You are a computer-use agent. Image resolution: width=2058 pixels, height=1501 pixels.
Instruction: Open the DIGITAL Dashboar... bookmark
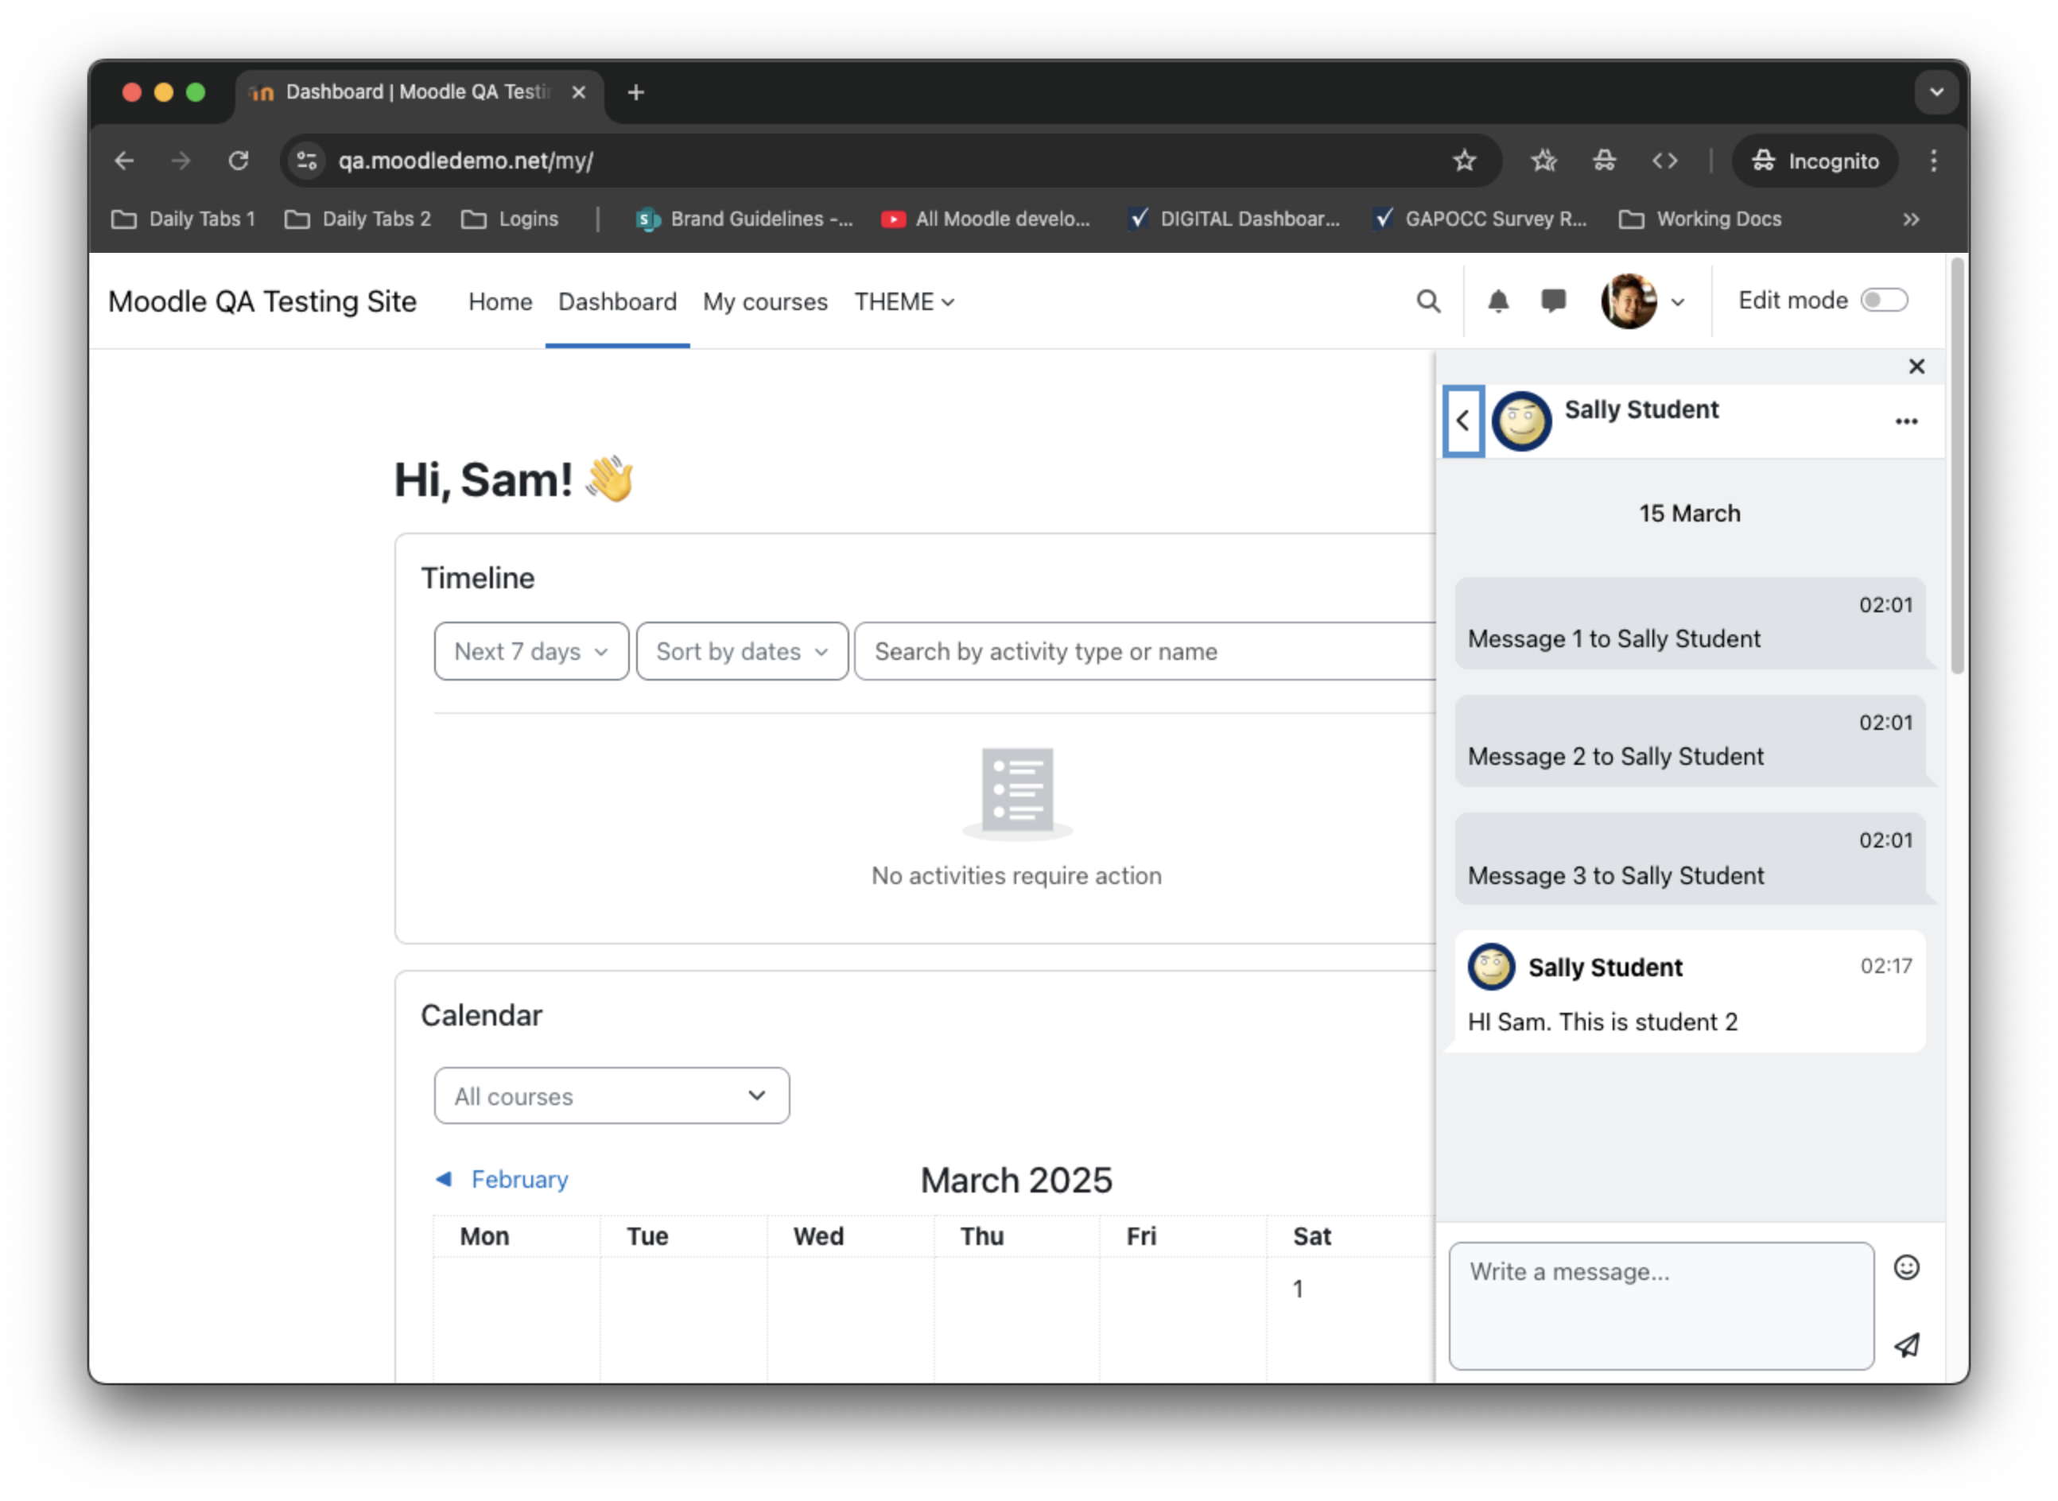[1233, 219]
